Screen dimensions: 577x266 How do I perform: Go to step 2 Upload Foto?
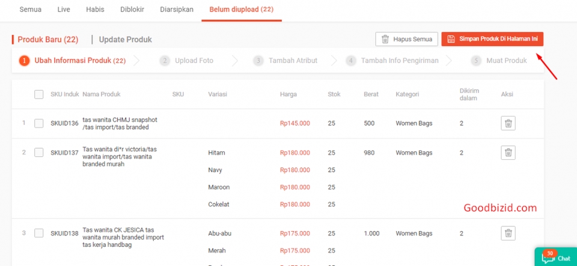186,61
